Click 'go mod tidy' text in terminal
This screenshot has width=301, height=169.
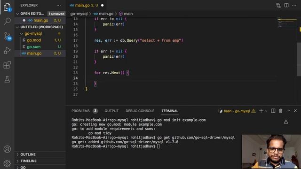(x=100, y=133)
